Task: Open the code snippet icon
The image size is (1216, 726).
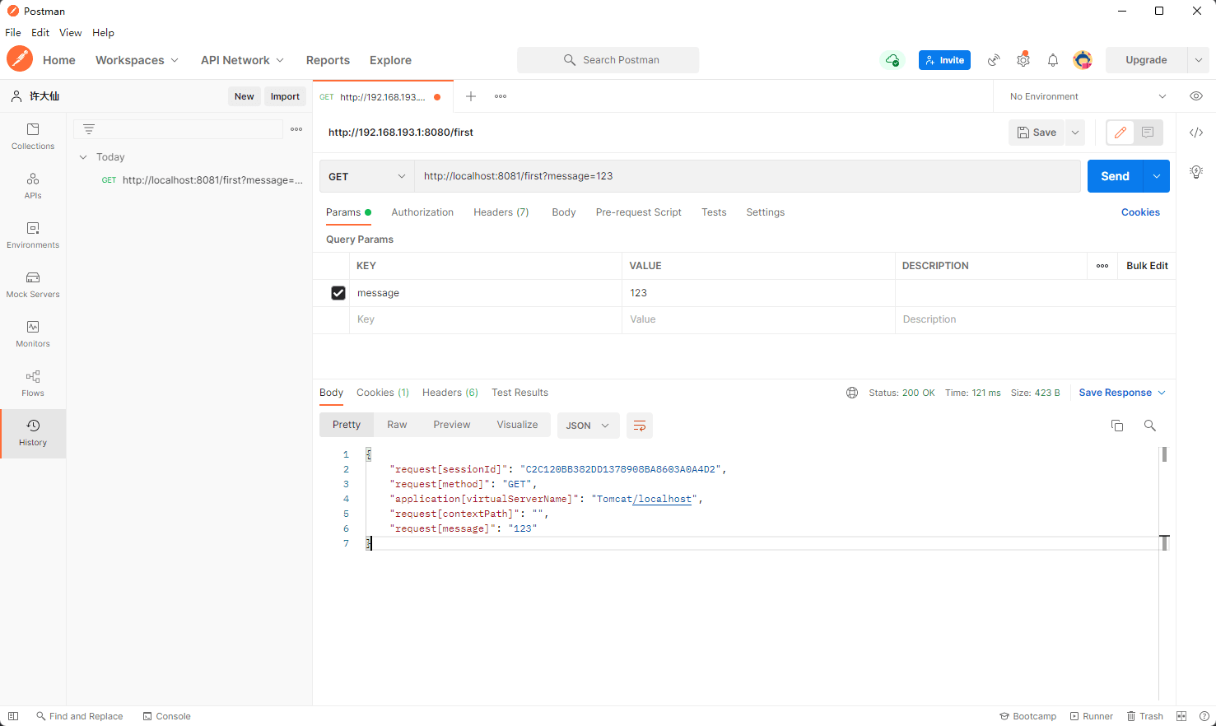Action: point(1196,133)
